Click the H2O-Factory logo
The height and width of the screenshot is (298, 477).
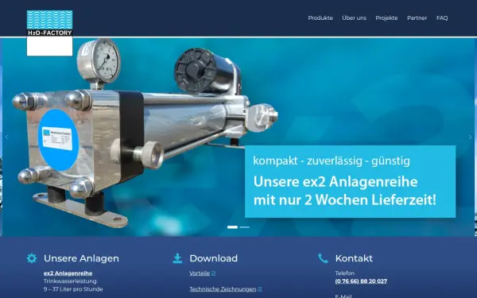coord(49,33)
